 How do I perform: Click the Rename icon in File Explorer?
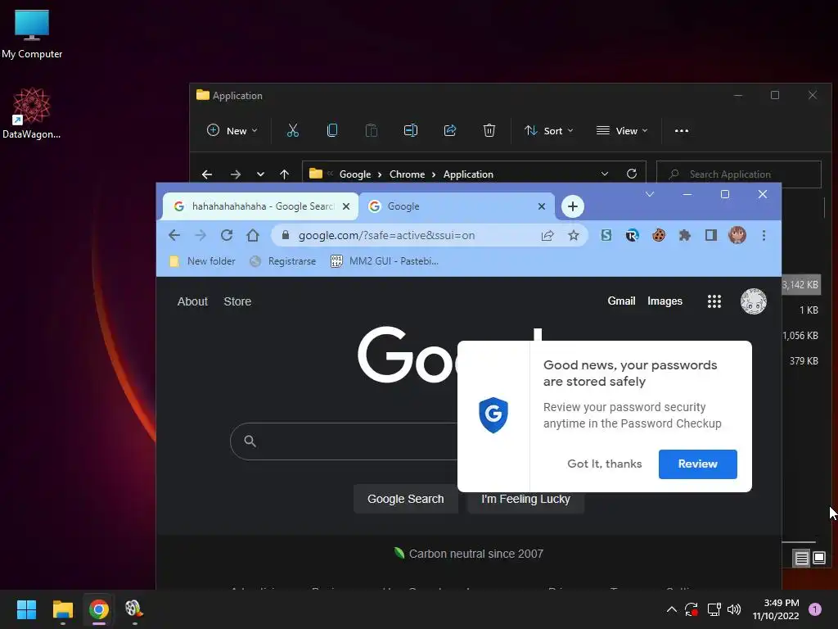click(411, 130)
